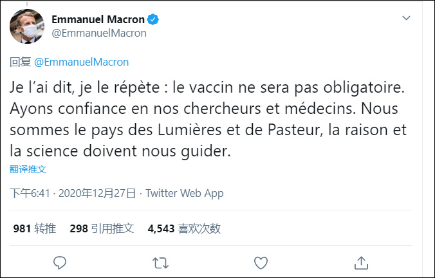Click the Twitter Web App source label
Viewport: 435px width, 278px height.
[x=185, y=193]
